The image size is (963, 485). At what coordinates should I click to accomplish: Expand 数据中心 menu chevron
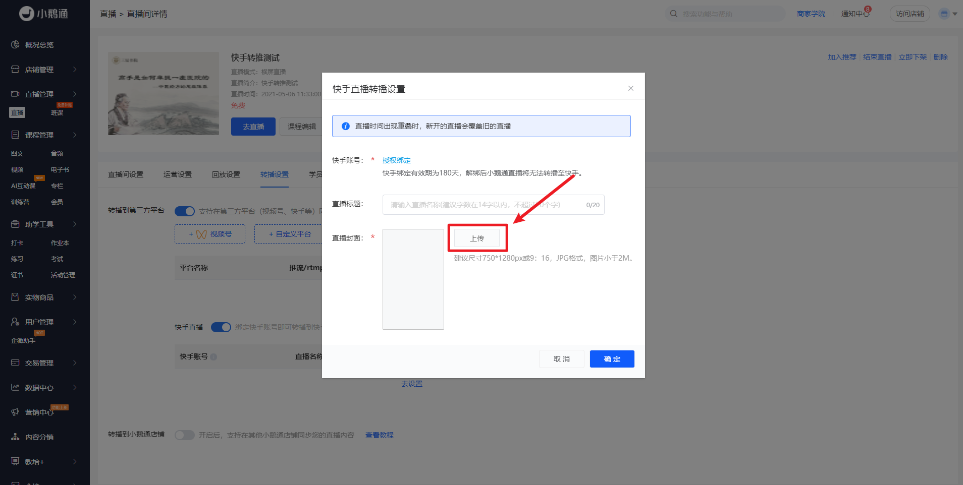coord(75,387)
